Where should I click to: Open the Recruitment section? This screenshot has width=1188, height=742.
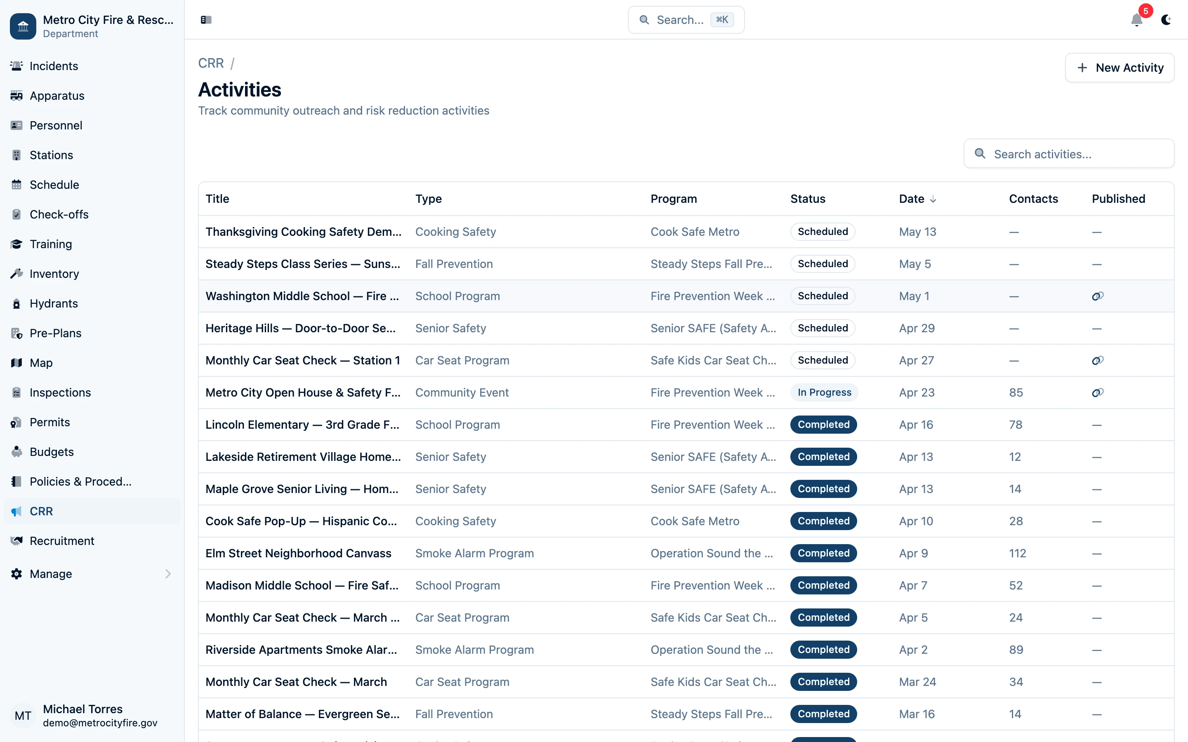coord(62,541)
